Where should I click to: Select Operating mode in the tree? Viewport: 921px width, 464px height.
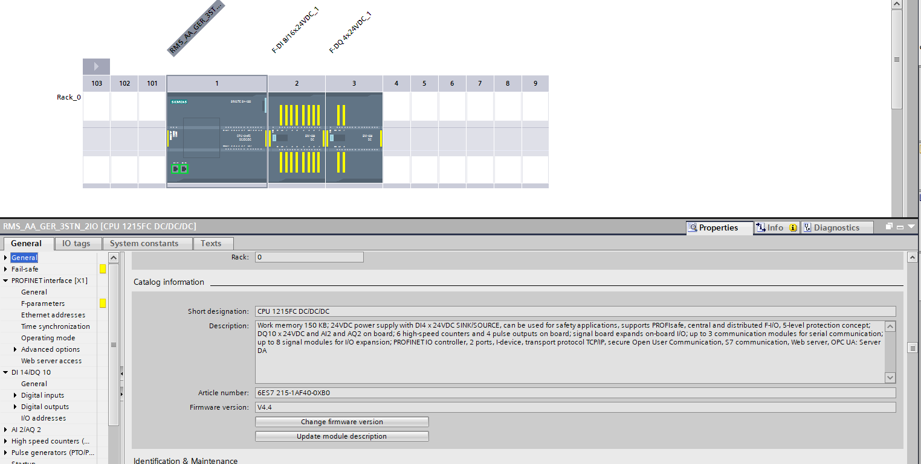coord(48,338)
